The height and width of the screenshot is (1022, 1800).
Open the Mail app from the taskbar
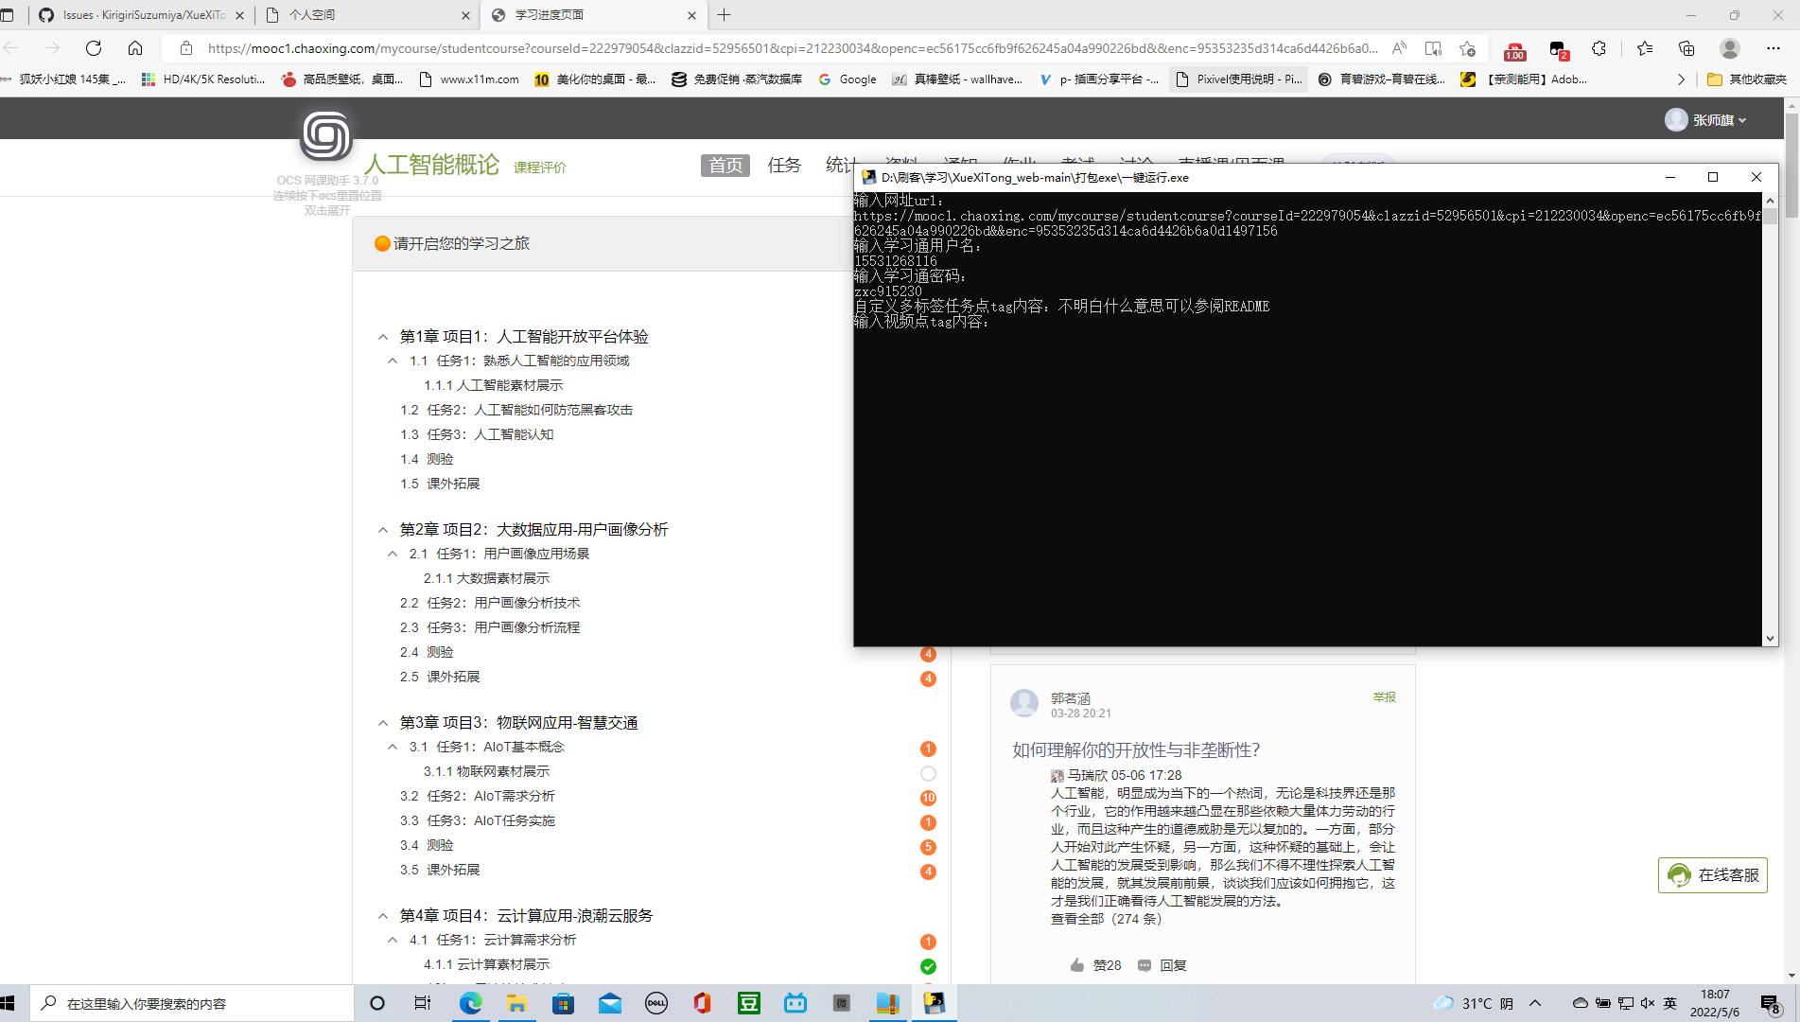(610, 1003)
